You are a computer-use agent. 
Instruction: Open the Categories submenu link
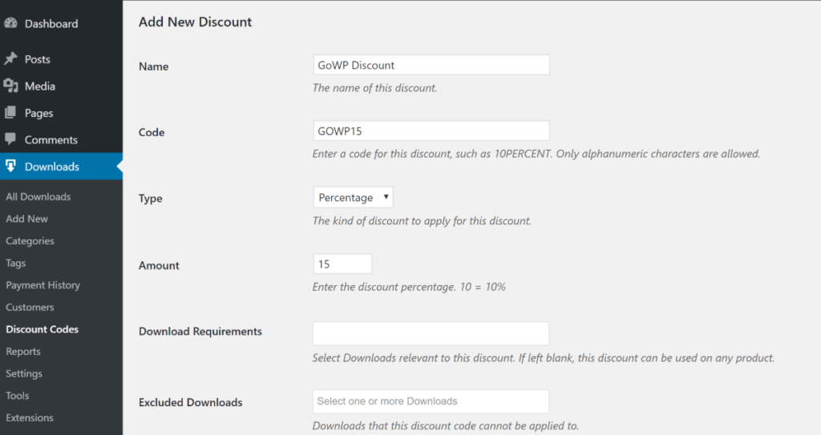pyautogui.click(x=30, y=241)
